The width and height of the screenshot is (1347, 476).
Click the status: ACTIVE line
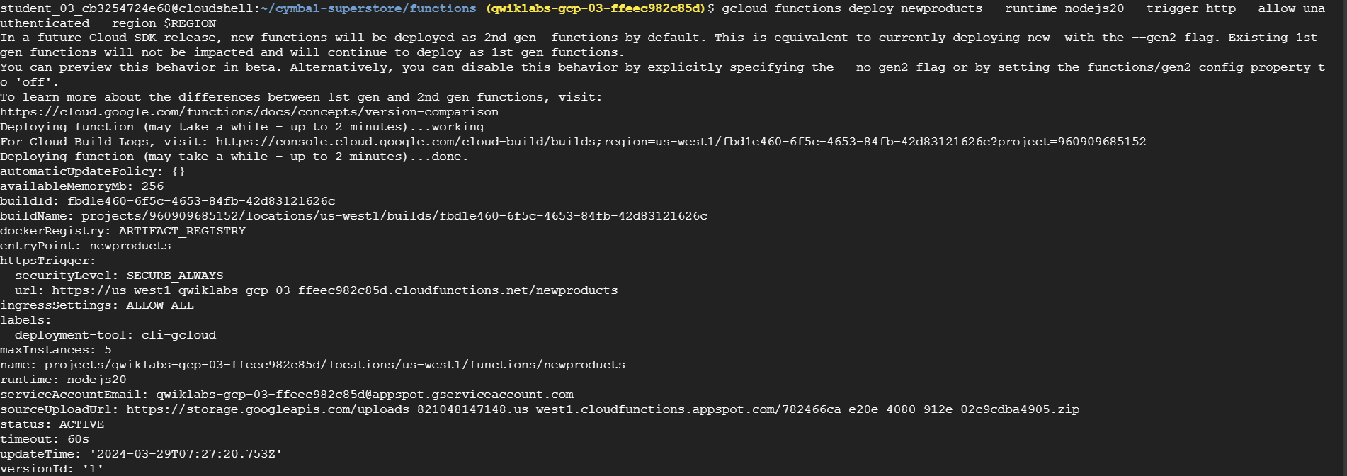tap(52, 424)
